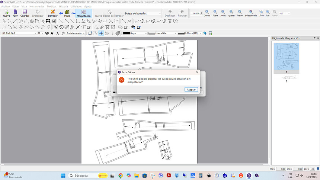Activate the Pan tool
320x180 pixels.
point(268,13)
